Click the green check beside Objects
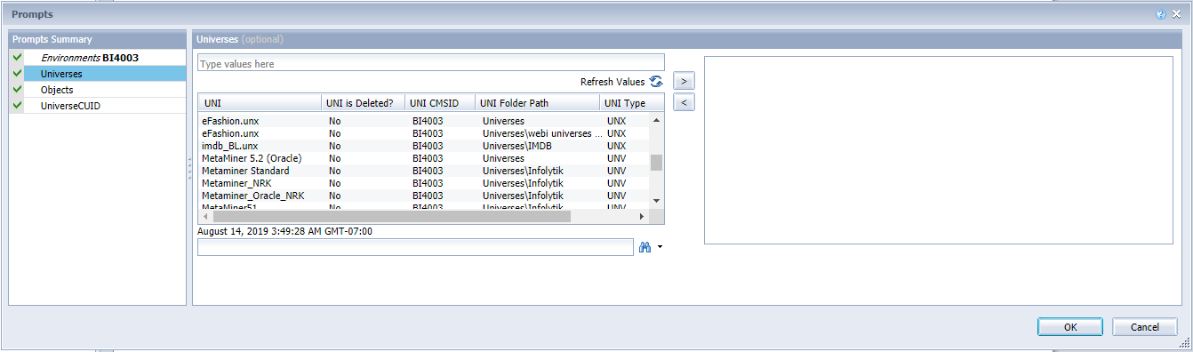This screenshot has width=1193, height=352. click(x=17, y=90)
